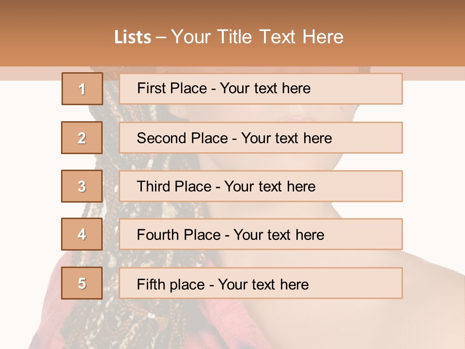
Task: Click the First Place text box
Action: (261, 89)
